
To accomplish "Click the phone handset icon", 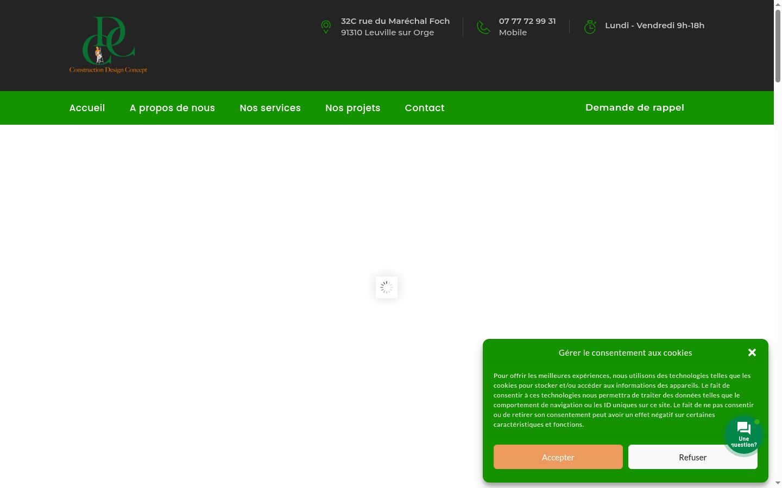I will coord(483,27).
